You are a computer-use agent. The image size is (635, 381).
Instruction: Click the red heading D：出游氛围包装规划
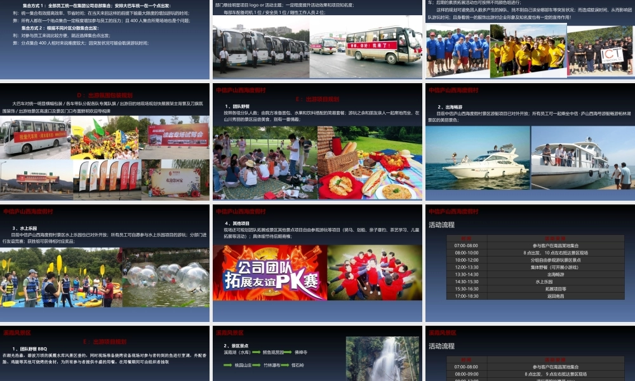105,95
